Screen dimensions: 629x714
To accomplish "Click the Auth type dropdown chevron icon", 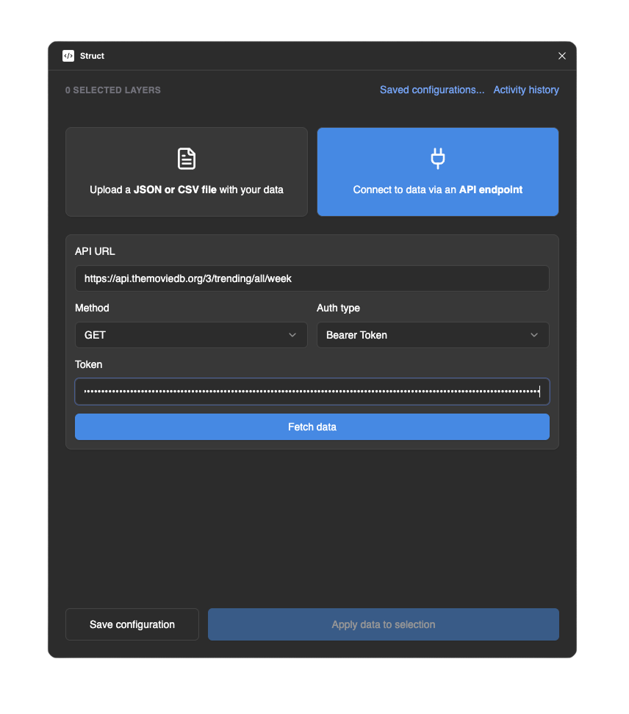I will point(534,335).
